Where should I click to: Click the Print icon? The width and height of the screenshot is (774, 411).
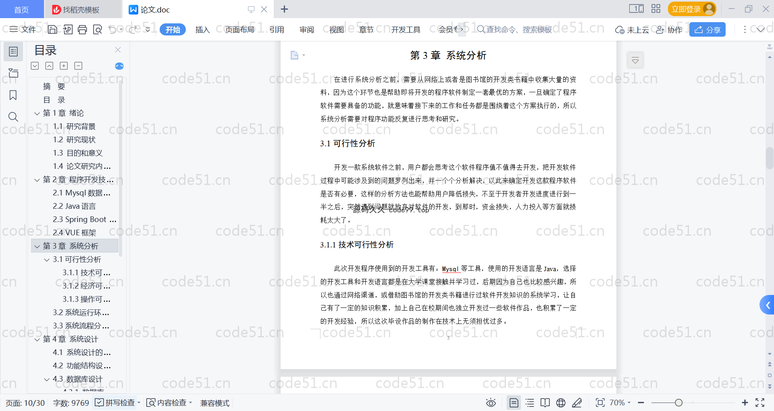pos(82,29)
